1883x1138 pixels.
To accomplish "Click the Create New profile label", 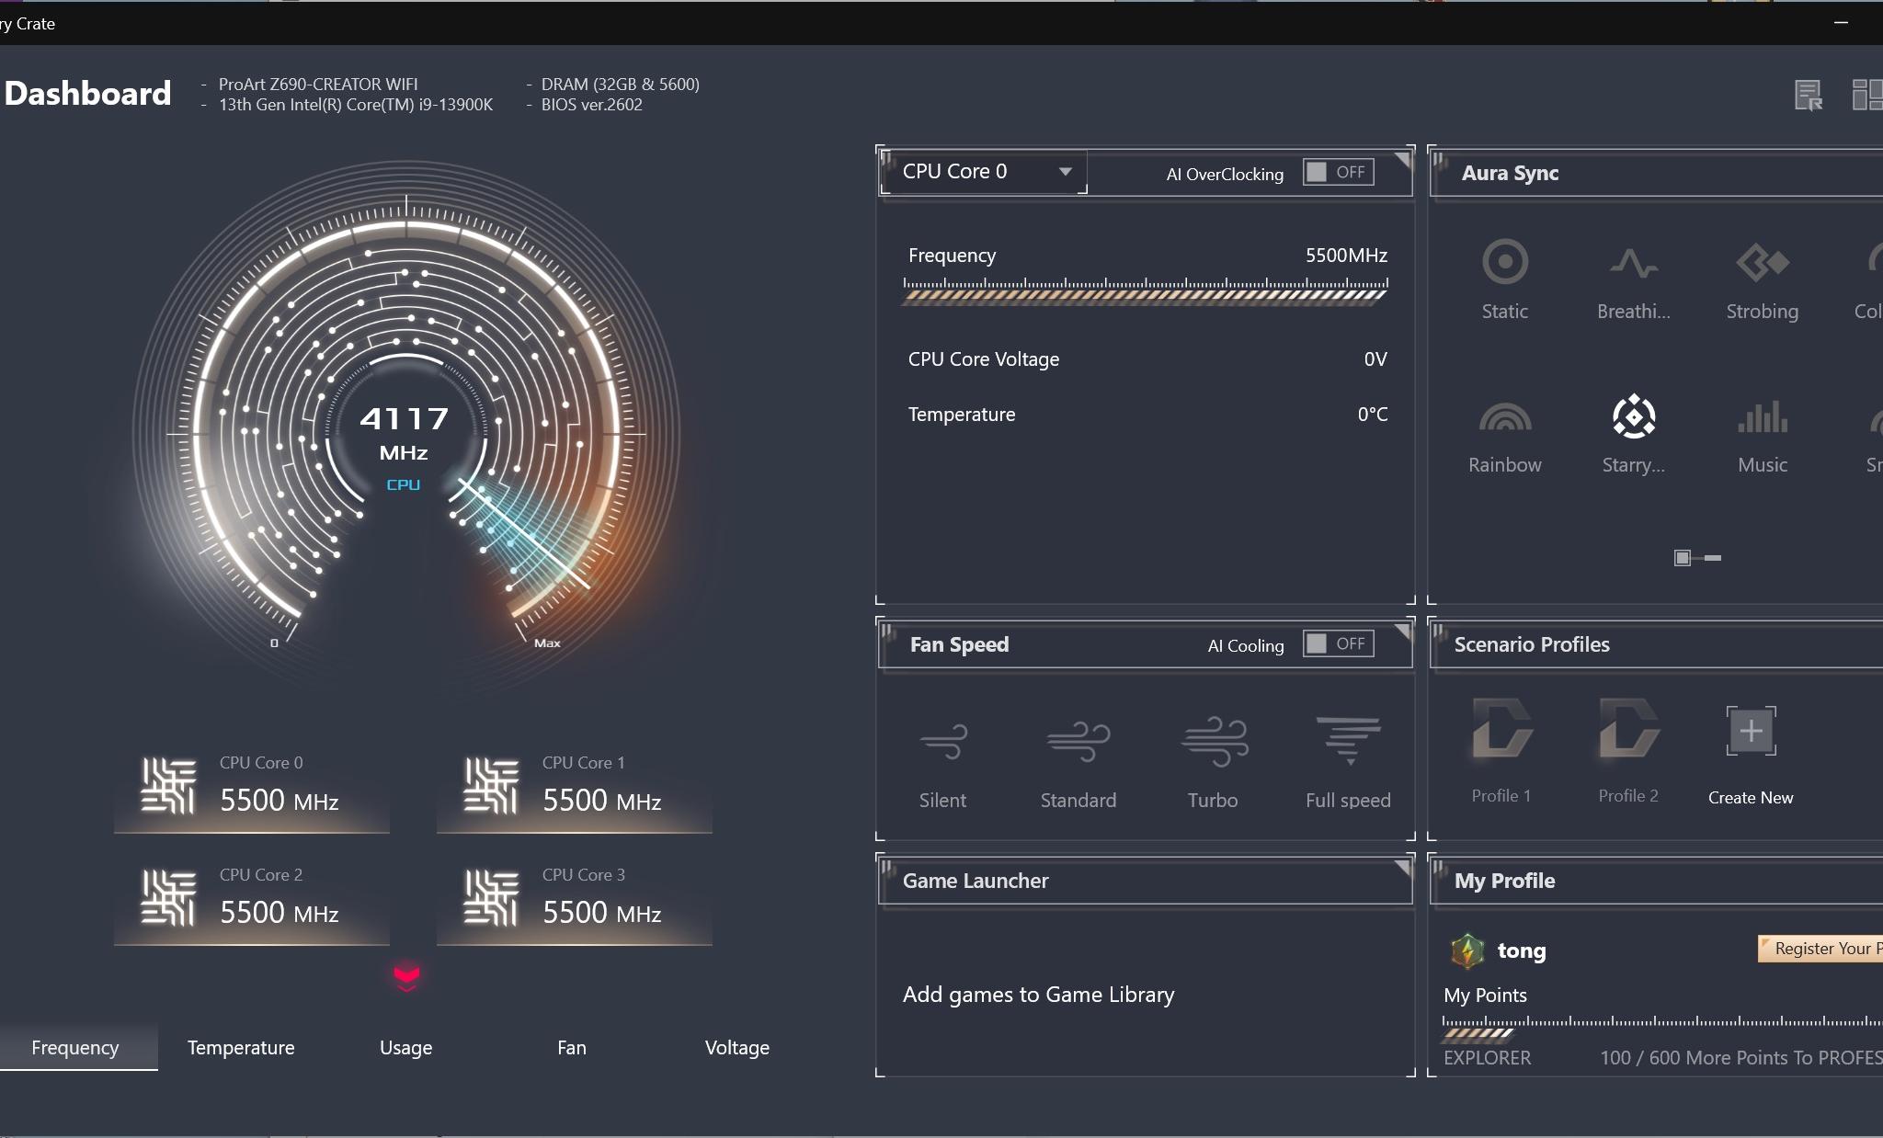I will point(1751,797).
